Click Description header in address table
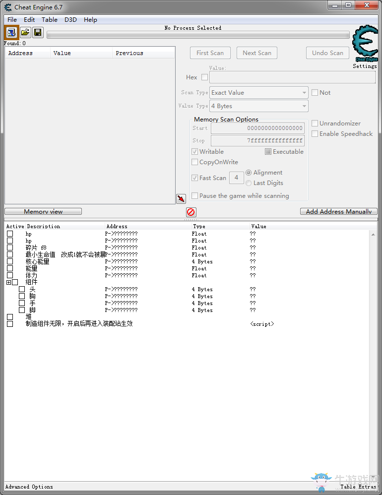 65,226
